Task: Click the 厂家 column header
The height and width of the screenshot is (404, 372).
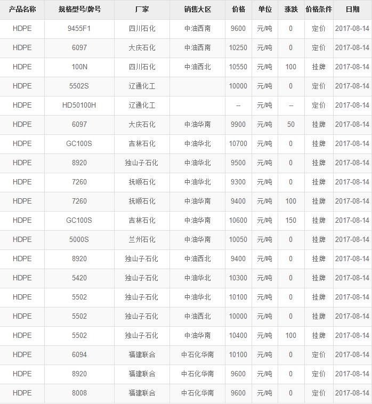Action: pyautogui.click(x=142, y=10)
